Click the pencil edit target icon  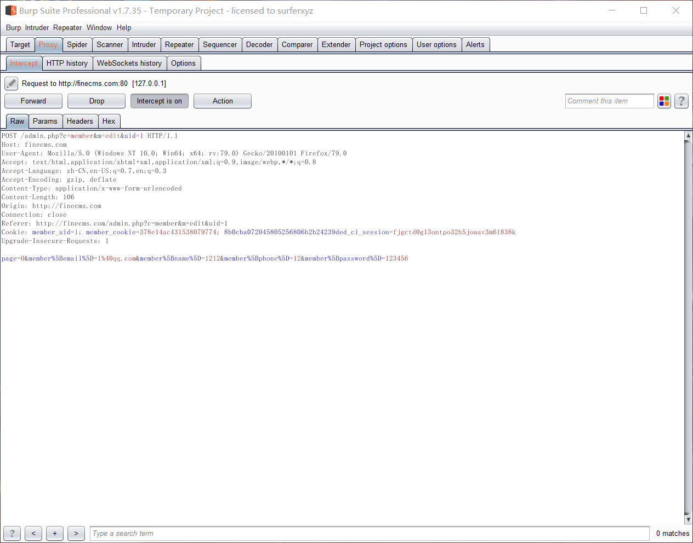(x=12, y=83)
